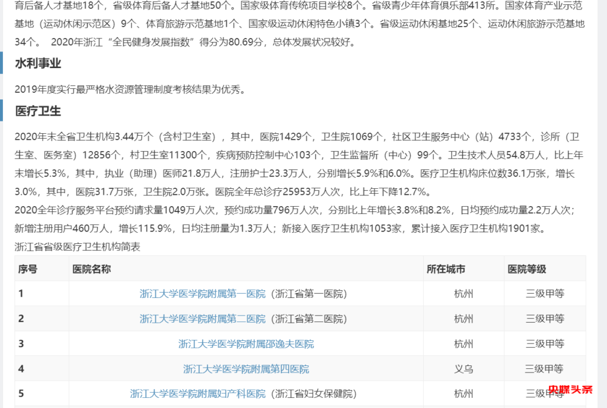Click the 浙江大学医学院附属邵逸夫医院 link
Screen dimensions: 607x408
pyautogui.click(x=246, y=344)
